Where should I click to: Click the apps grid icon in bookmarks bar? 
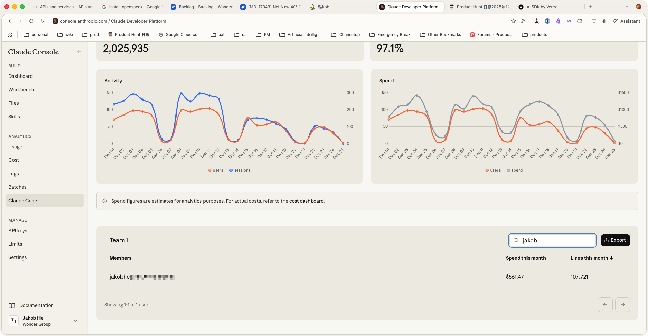[10, 35]
